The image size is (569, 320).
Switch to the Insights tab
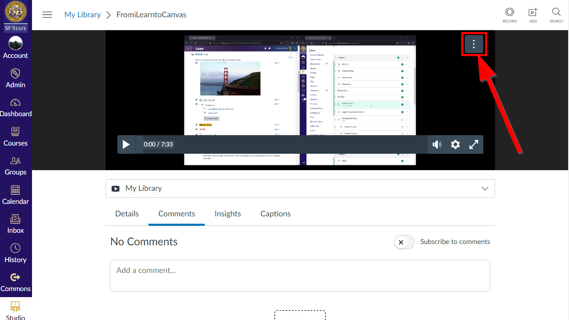228,214
